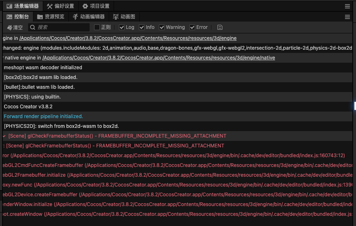Select the 控制台 console tab
Image resolution: width=356 pixels, height=226 pixels.
[x=18, y=17]
